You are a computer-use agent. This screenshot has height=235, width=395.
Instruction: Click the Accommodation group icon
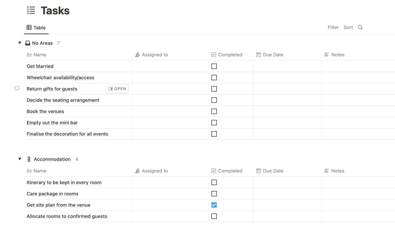coord(29,159)
